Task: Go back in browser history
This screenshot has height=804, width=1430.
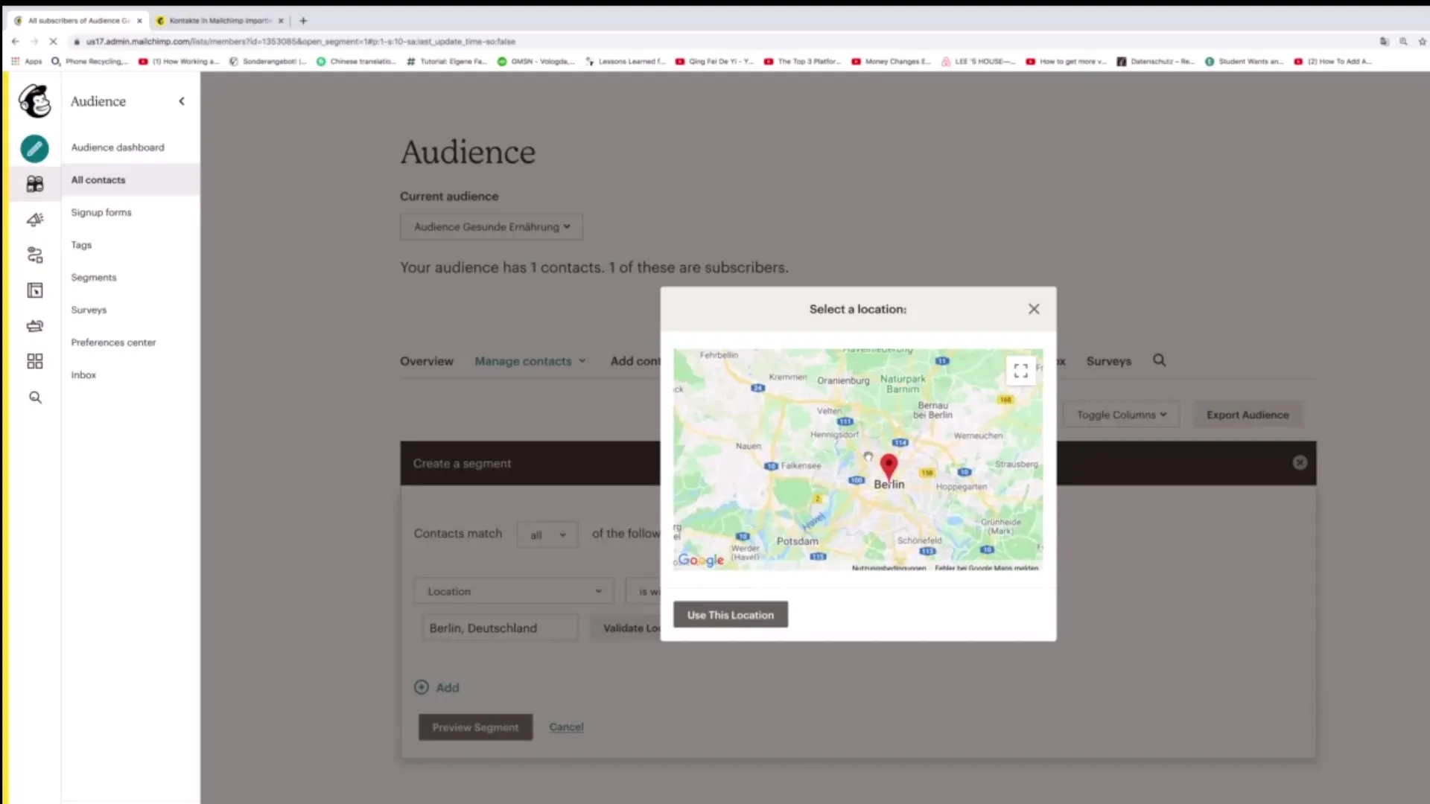Action: (15, 42)
